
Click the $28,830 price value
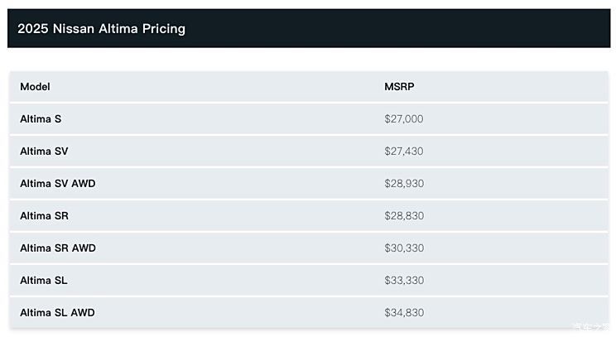404,215
